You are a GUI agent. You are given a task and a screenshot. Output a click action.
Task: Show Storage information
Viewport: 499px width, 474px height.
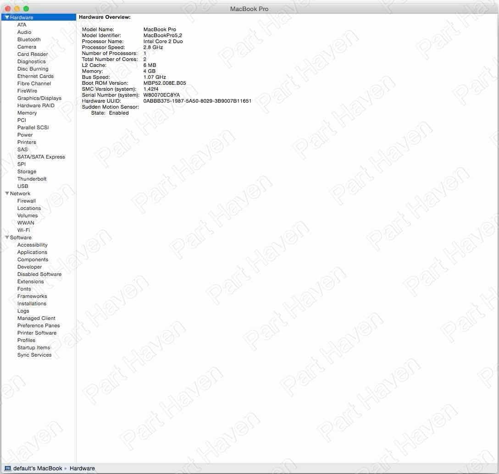(27, 171)
